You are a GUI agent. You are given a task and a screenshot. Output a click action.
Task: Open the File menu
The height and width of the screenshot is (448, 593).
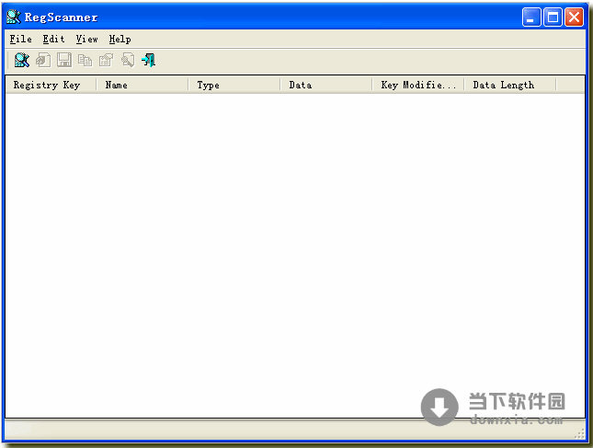(20, 39)
